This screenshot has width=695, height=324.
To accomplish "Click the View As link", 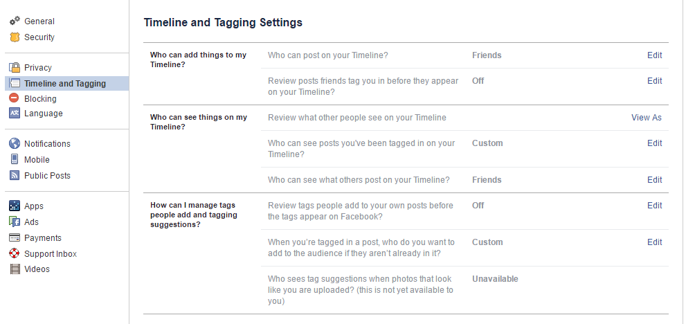I will point(646,118).
